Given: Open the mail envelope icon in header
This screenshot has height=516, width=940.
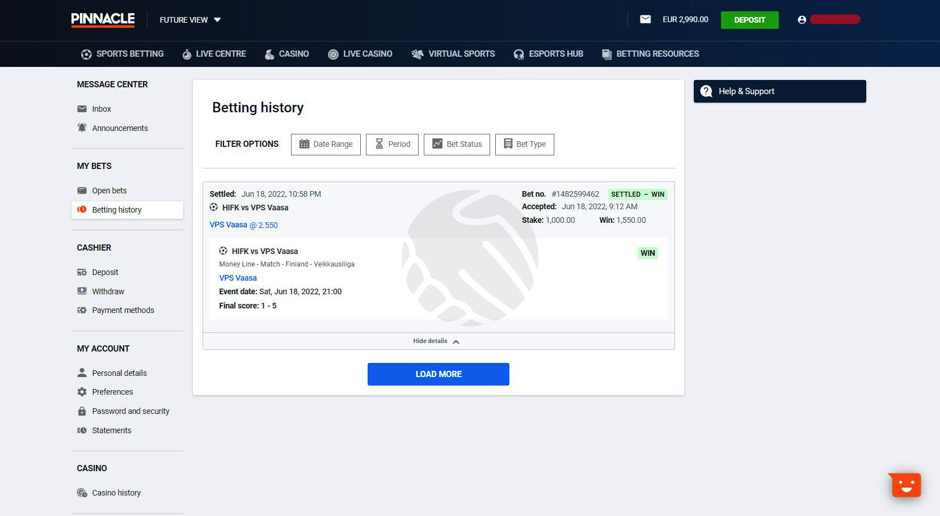Looking at the screenshot, I should (x=645, y=19).
